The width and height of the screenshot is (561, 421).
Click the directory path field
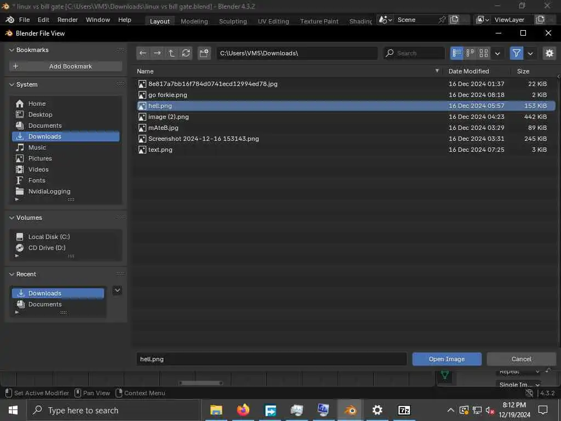[x=297, y=53]
